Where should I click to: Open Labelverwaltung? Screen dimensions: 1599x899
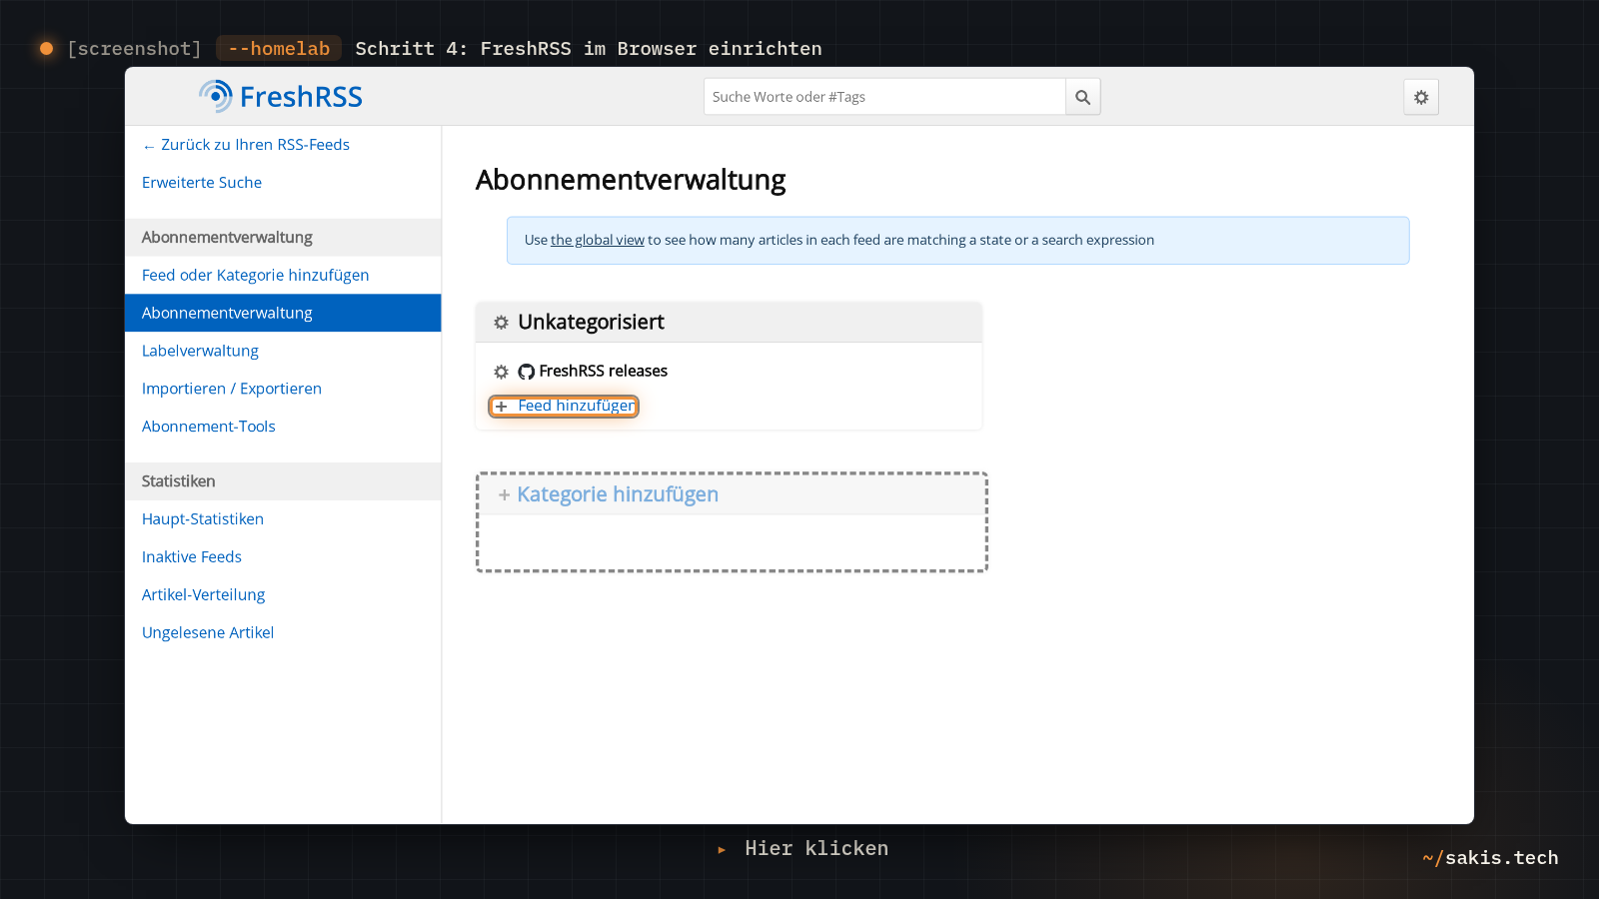(283, 351)
